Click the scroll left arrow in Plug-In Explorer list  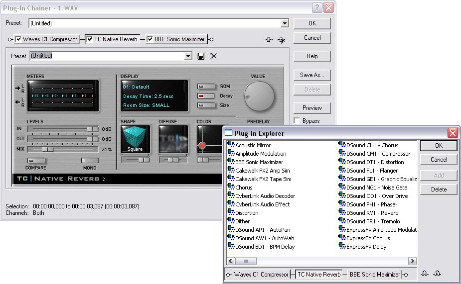coord(231,261)
